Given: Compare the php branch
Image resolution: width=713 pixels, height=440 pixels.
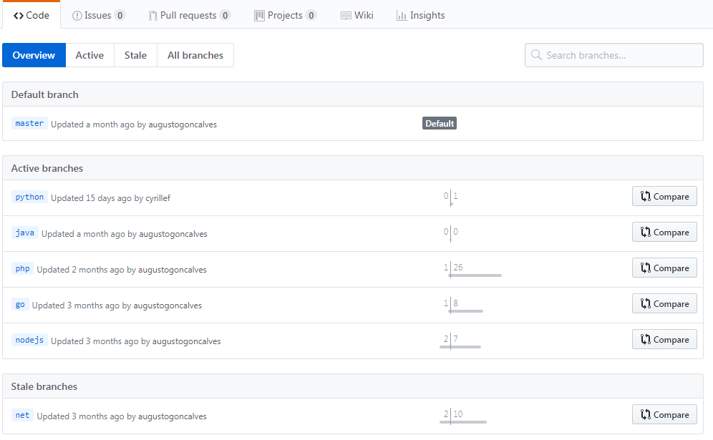Looking at the screenshot, I should 664,268.
